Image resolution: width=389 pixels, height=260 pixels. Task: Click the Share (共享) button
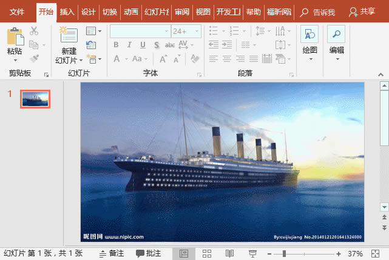(x=362, y=12)
